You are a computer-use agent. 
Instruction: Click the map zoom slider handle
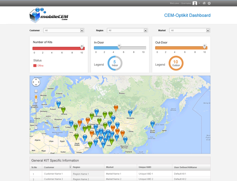tap(36, 124)
